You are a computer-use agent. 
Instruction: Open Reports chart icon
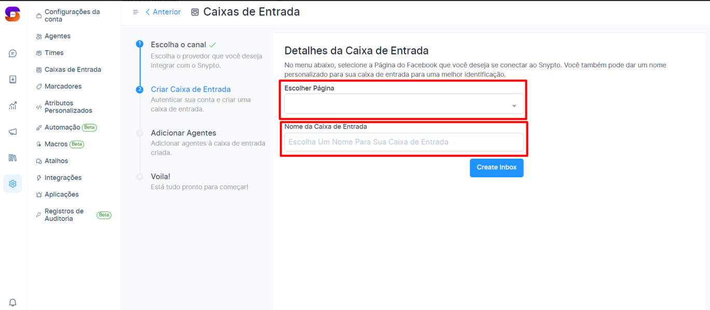[x=13, y=106]
